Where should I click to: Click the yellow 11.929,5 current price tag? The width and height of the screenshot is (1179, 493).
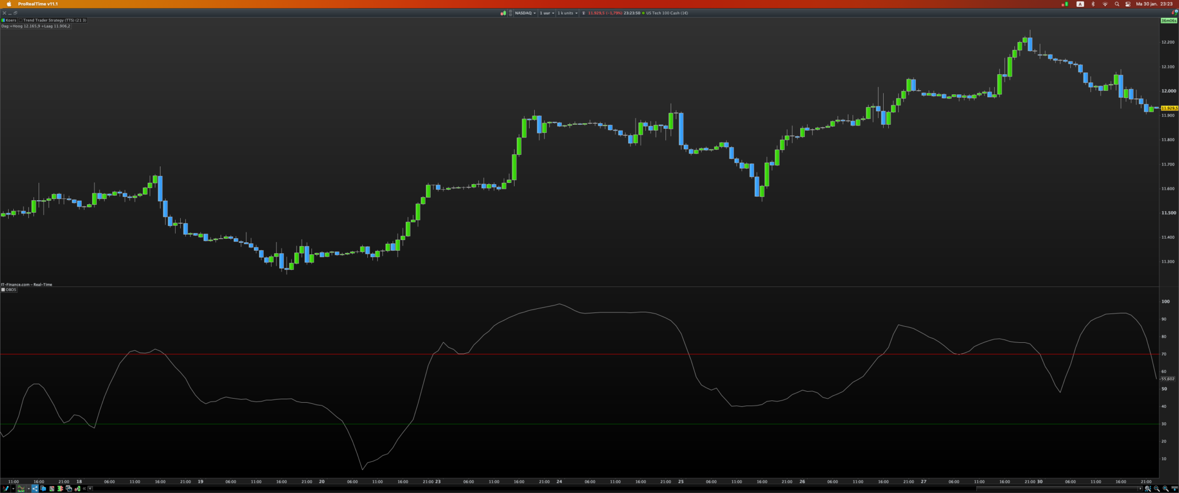click(1169, 108)
